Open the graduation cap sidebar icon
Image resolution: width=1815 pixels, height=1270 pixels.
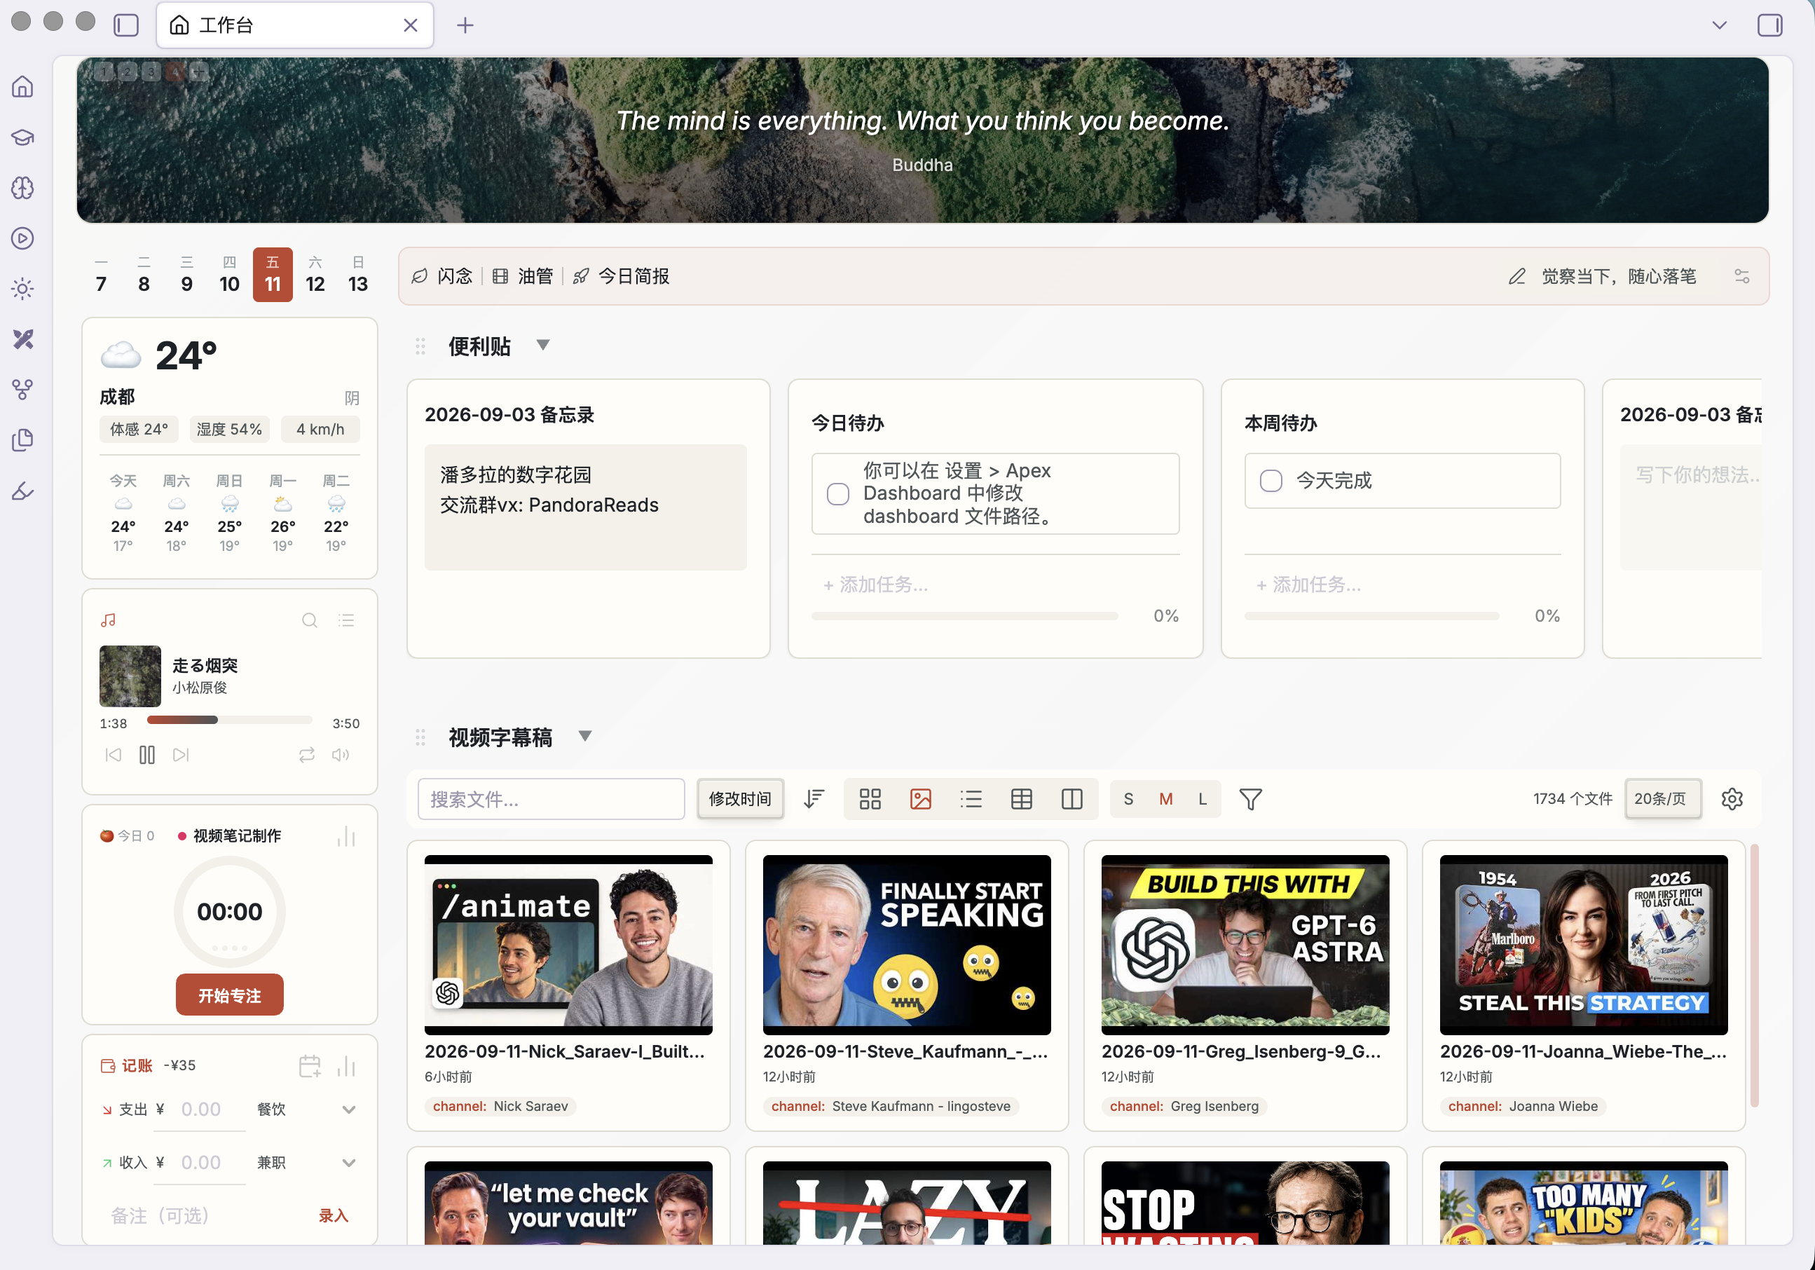[23, 137]
